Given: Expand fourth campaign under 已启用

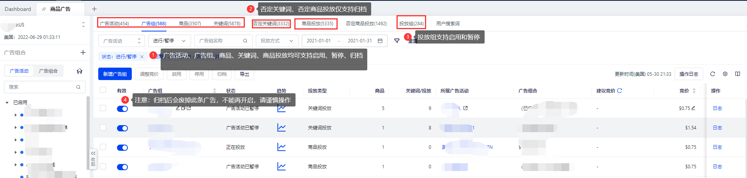Looking at the screenshot, I should coord(16,152).
